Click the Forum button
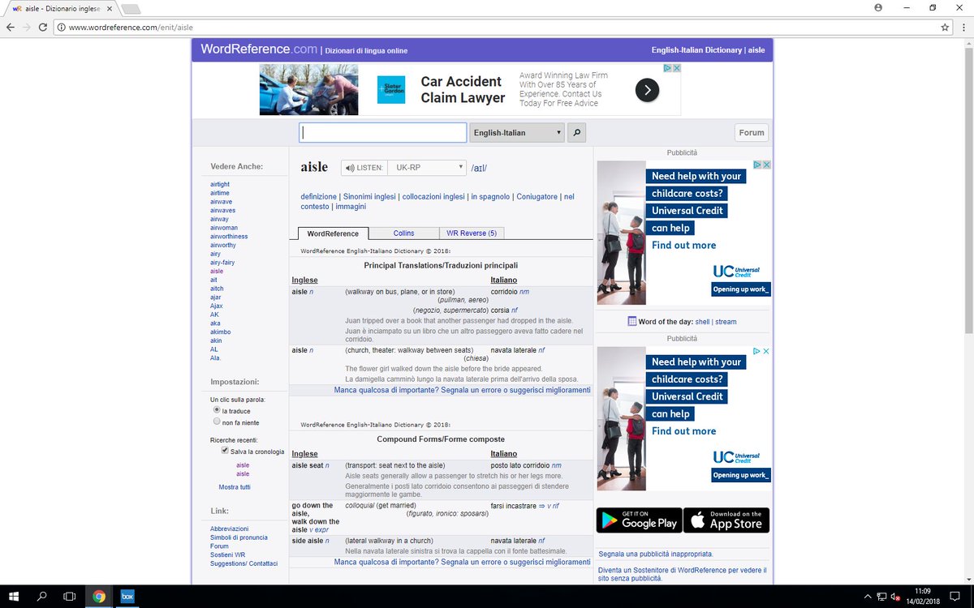This screenshot has height=608, width=974. coord(752,133)
